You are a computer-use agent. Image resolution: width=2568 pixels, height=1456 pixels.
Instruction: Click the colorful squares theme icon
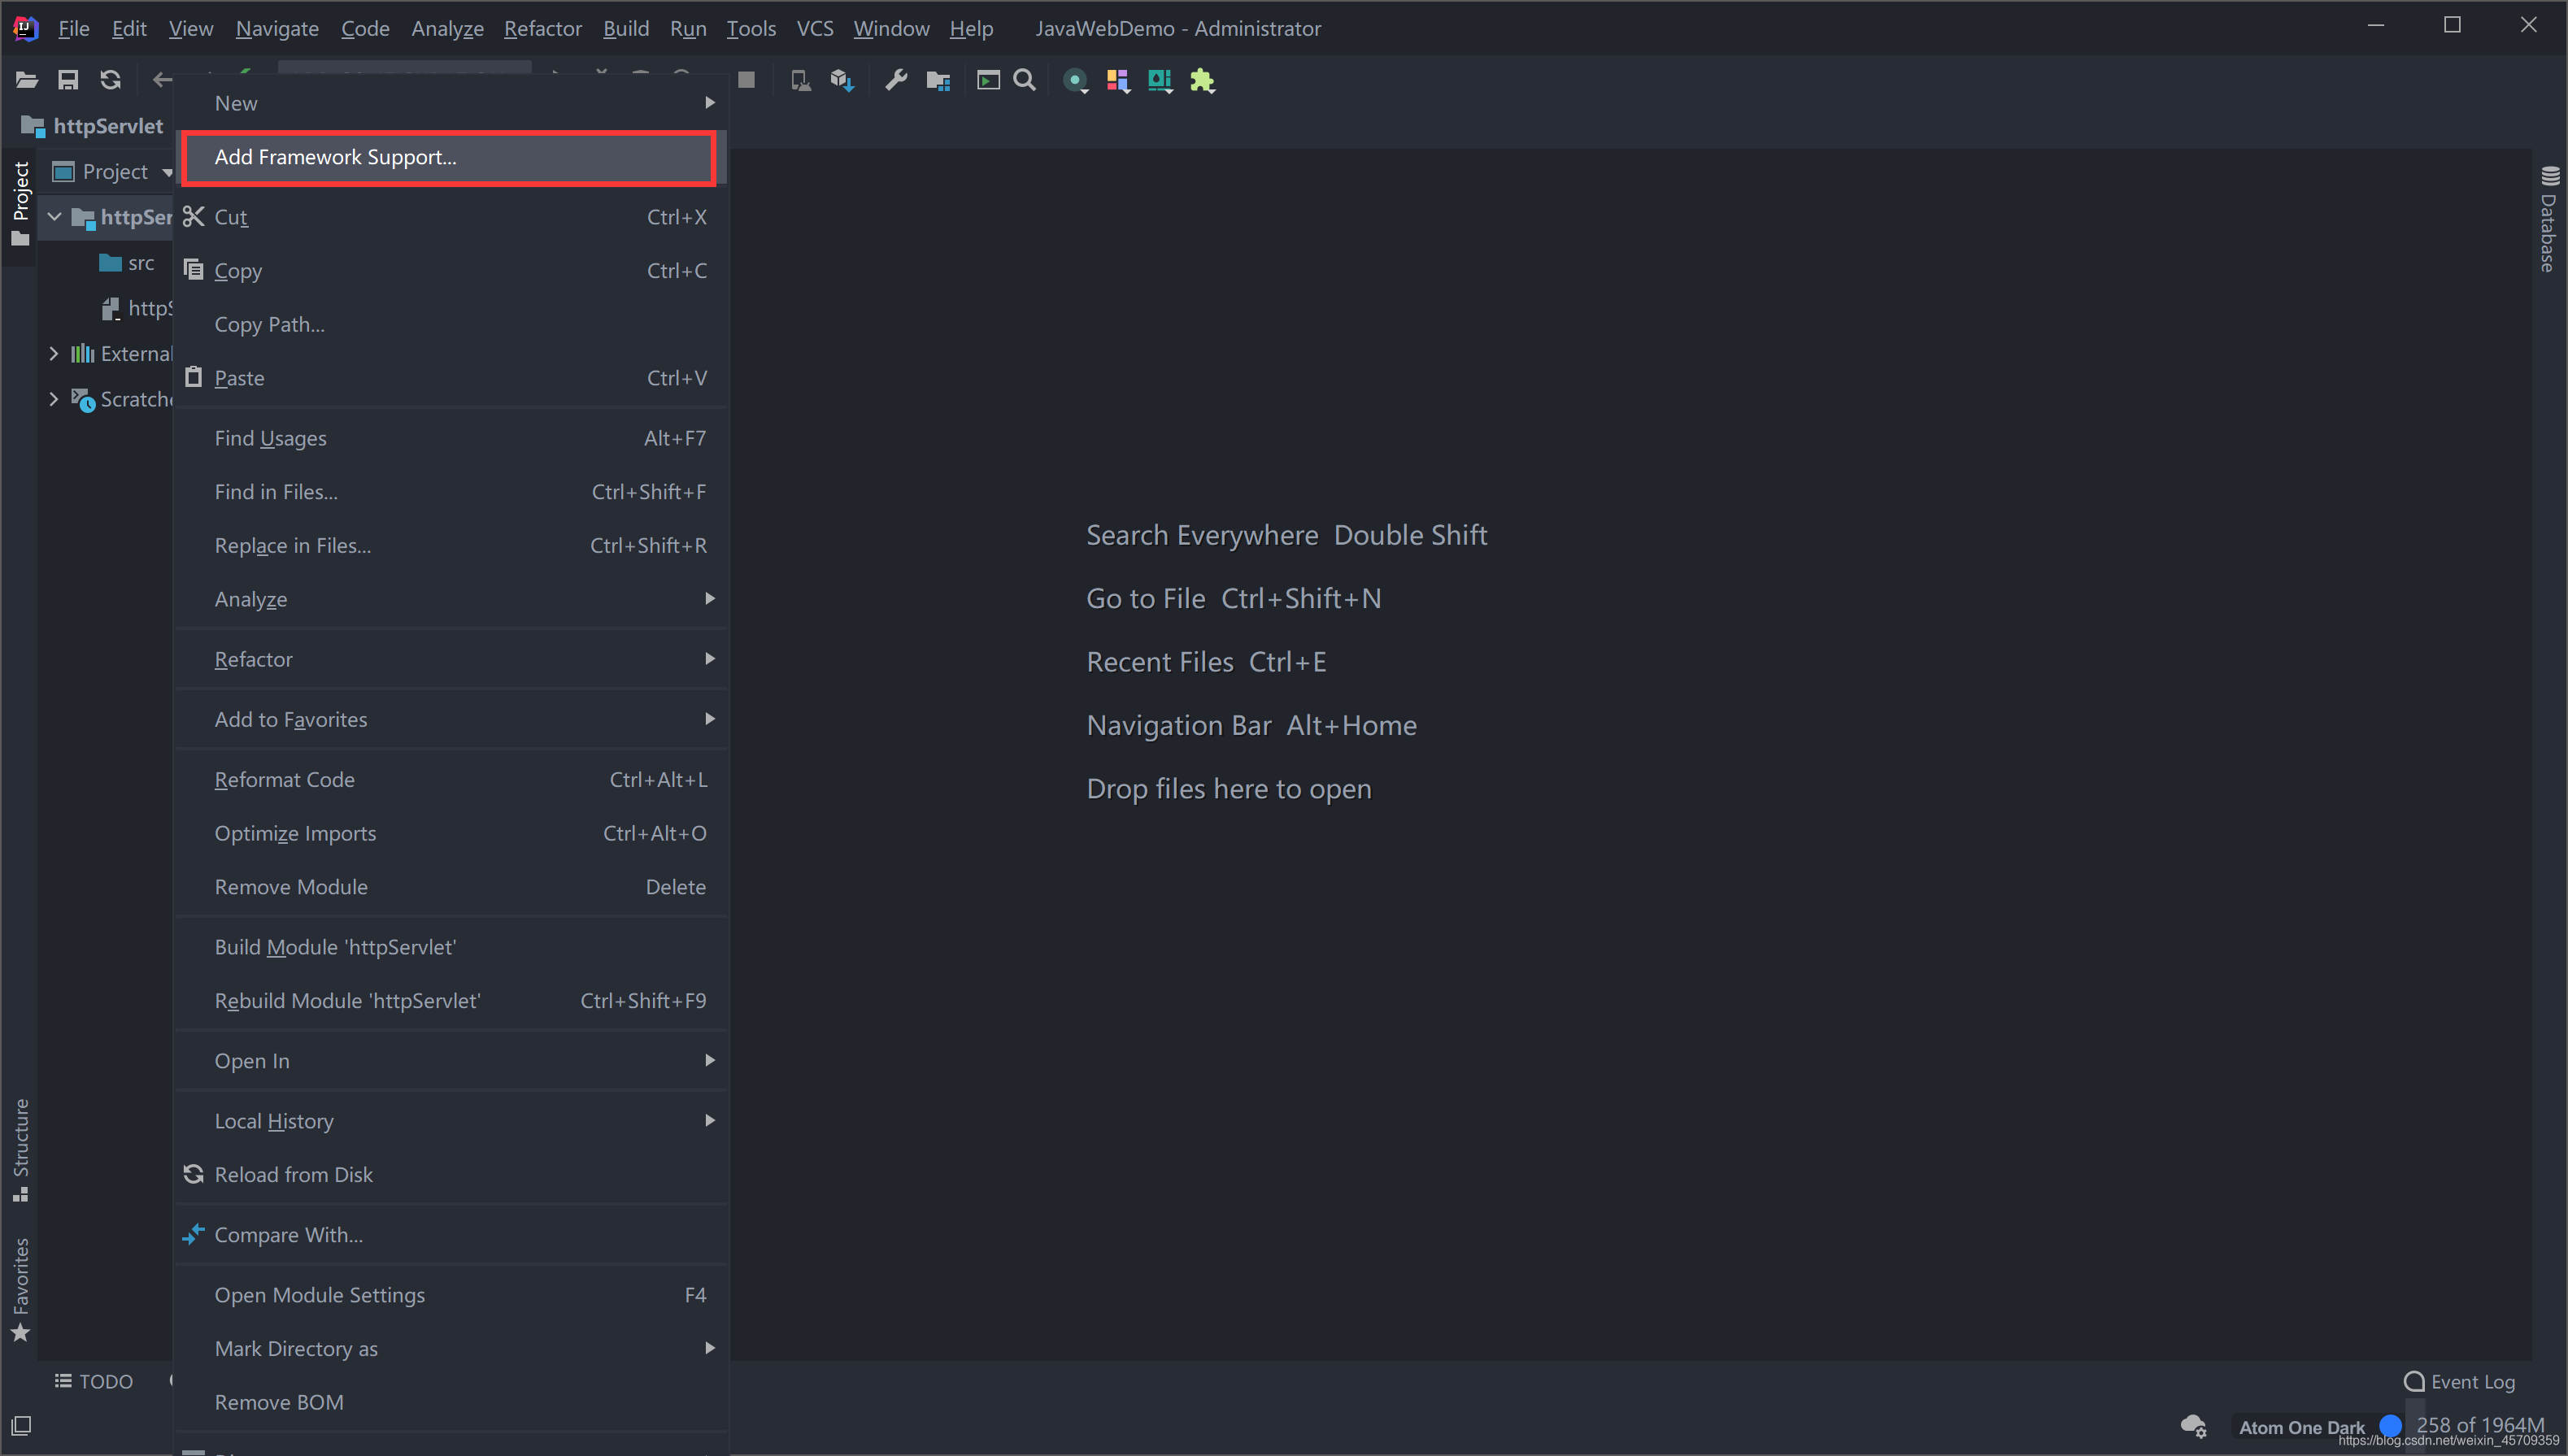point(1118,80)
